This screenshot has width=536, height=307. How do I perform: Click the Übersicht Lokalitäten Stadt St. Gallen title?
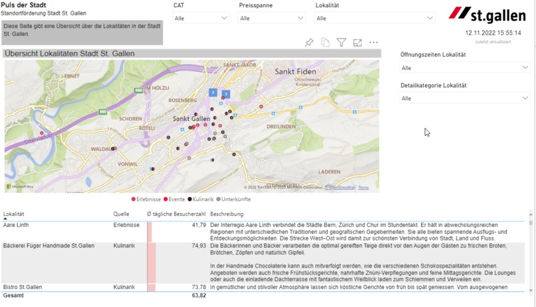click(x=70, y=53)
